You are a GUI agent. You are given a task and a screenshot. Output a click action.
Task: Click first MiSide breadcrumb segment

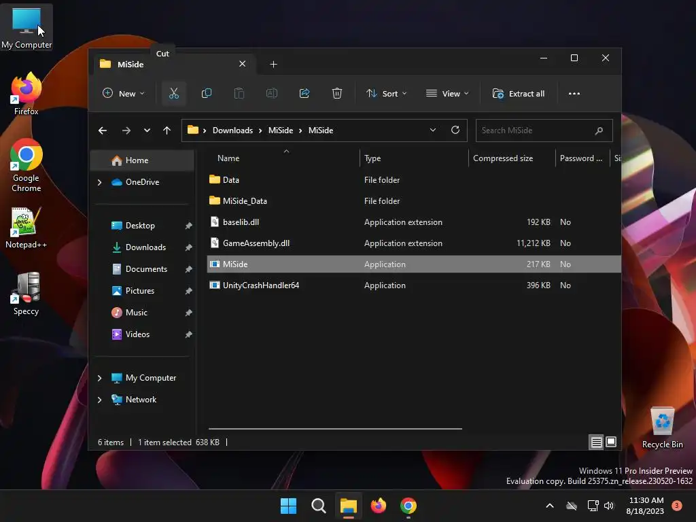[x=281, y=130]
